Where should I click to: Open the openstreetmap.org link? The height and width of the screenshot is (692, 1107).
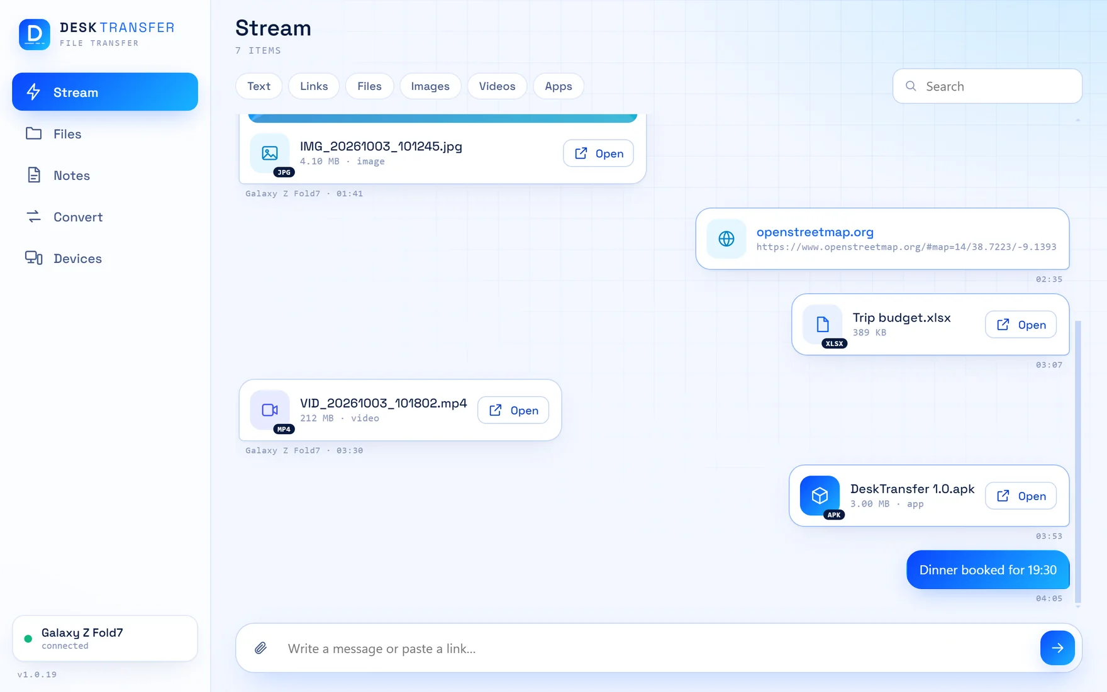click(815, 232)
